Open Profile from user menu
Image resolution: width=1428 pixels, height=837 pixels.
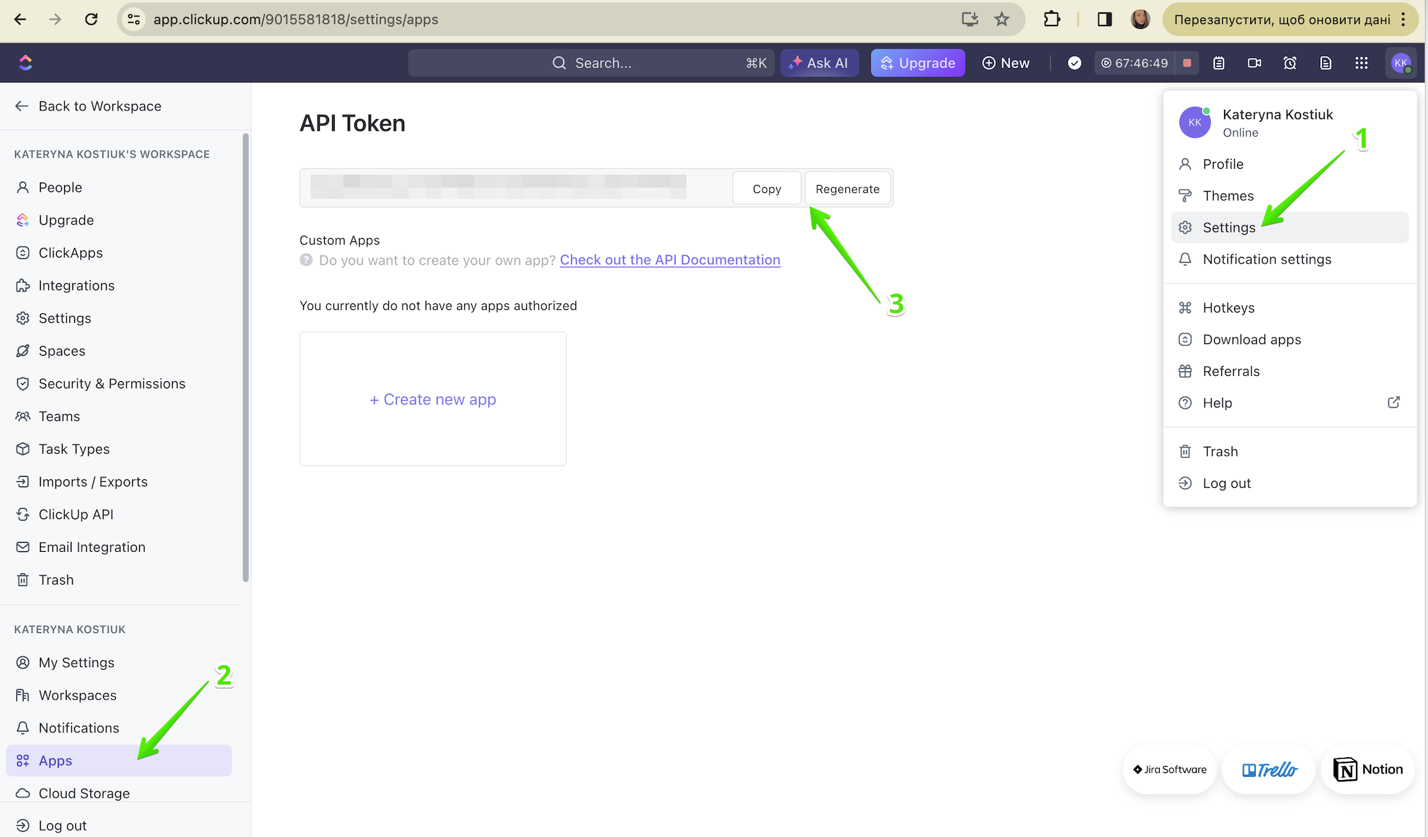tap(1290, 164)
